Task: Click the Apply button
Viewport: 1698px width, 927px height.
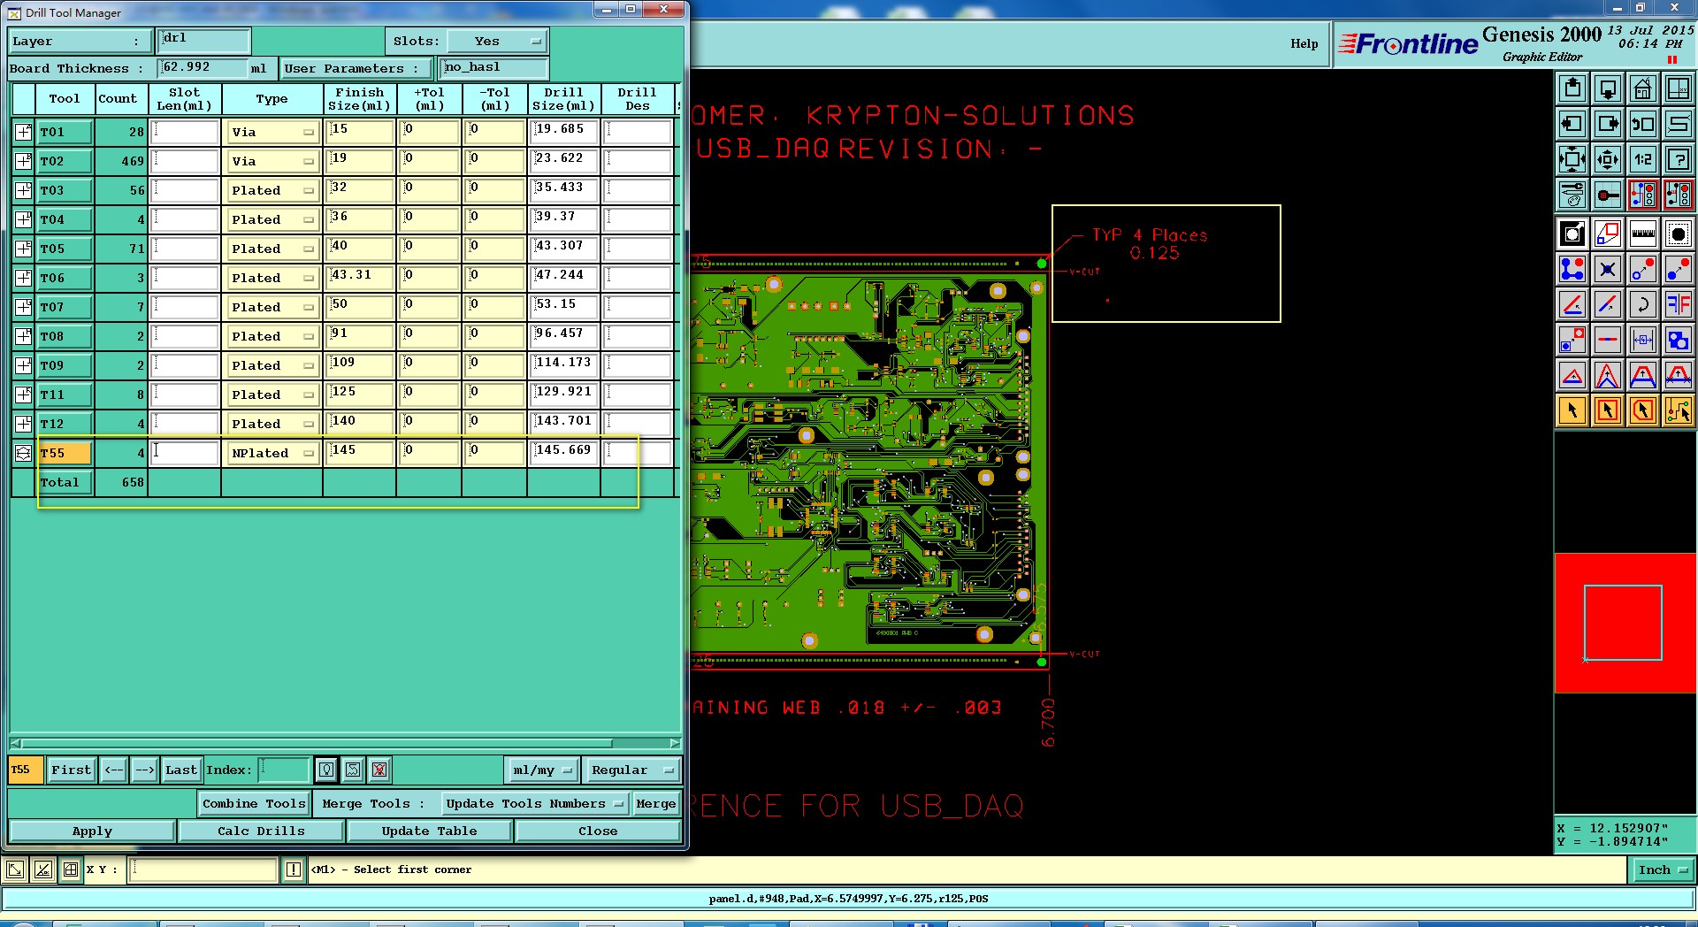Action: coord(92,831)
